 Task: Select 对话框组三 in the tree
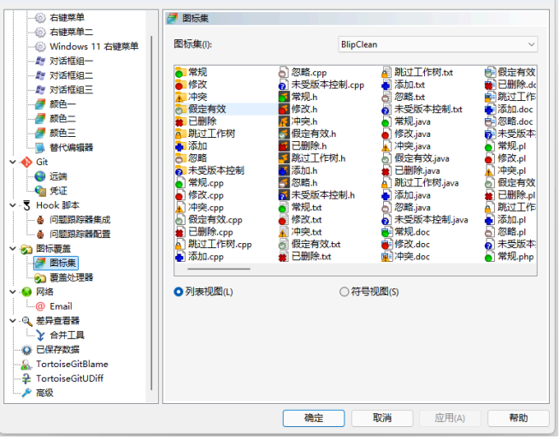[72, 90]
